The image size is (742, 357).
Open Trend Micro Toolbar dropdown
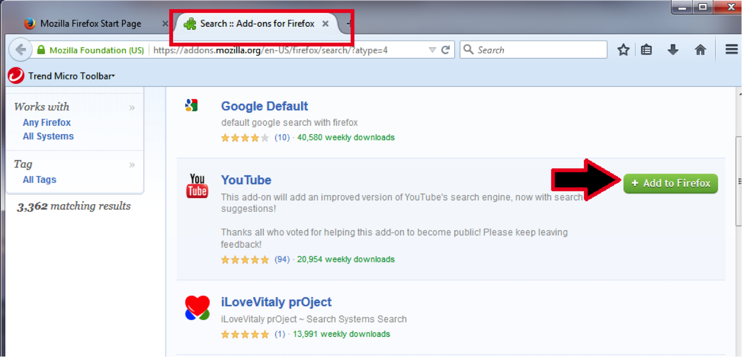[x=71, y=76]
